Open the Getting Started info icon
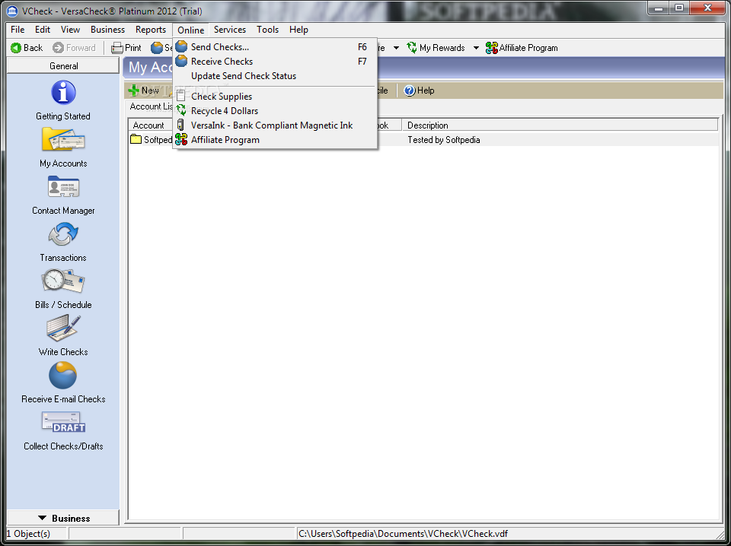The width and height of the screenshot is (731, 546). point(63,92)
